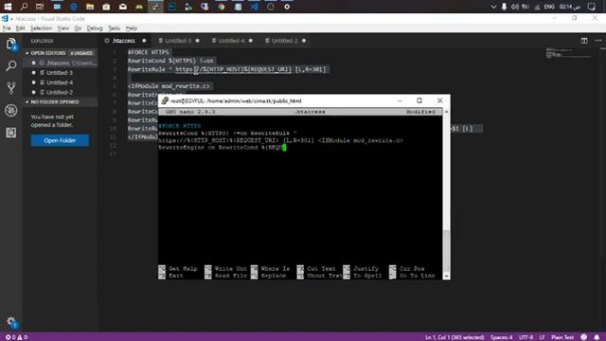The height and width of the screenshot is (341, 606).
Task: Click the PuTTY terminal vertical scrollbar
Action: click(x=446, y=193)
